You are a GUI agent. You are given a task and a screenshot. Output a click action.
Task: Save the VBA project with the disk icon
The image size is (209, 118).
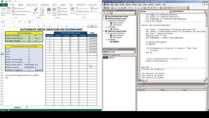[112, 8]
